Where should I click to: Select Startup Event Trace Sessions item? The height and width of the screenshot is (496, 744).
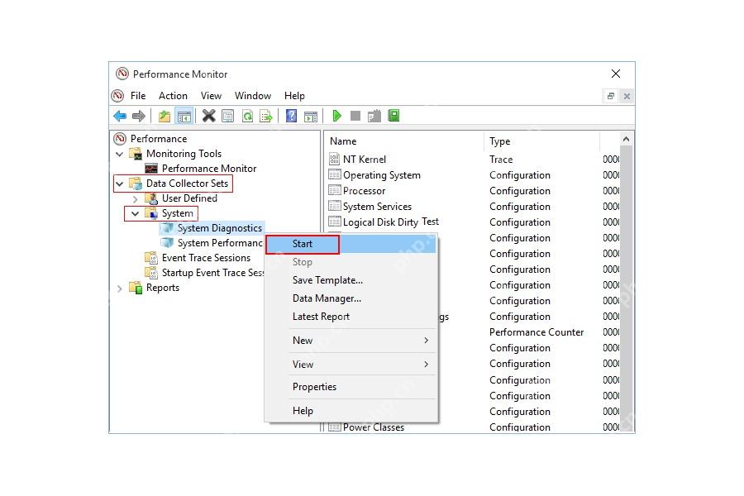click(x=212, y=273)
